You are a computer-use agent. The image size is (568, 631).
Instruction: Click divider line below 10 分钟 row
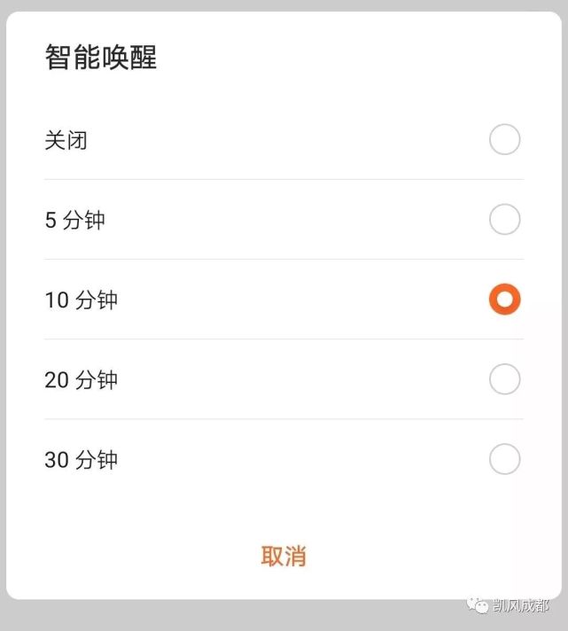coord(284,339)
